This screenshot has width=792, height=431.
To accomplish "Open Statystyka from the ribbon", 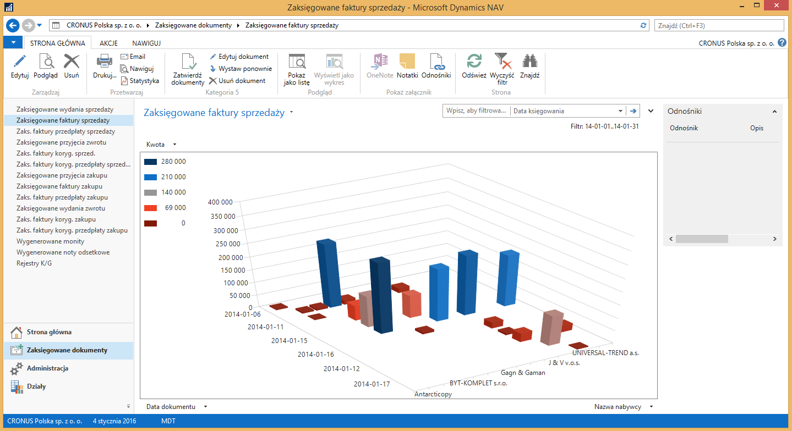I will (x=140, y=81).
